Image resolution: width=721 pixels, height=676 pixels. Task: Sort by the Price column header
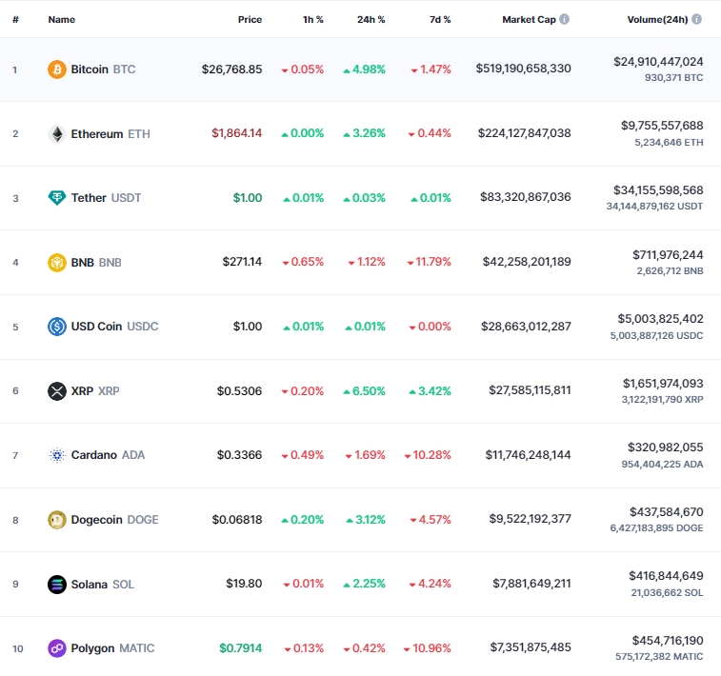[x=250, y=19]
